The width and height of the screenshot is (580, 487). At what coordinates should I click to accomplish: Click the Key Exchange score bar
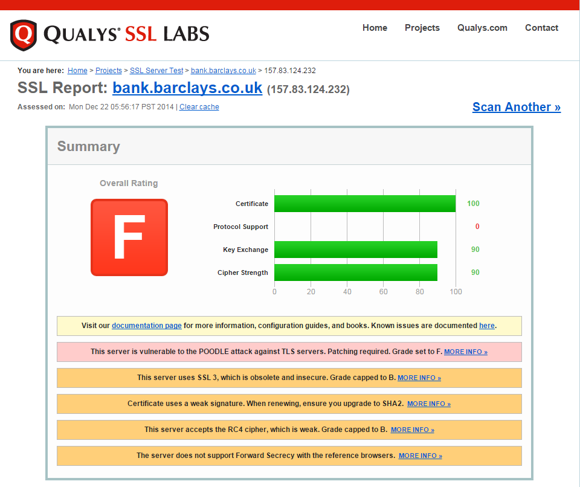point(356,250)
